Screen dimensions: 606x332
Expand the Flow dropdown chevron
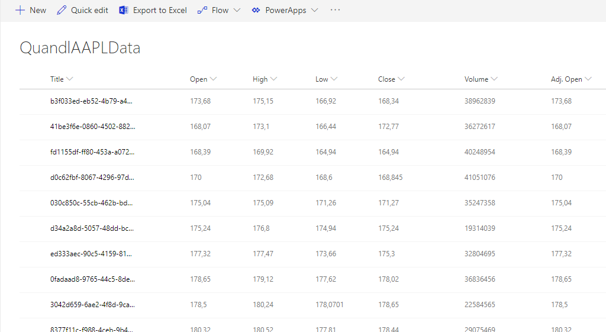[x=237, y=10]
